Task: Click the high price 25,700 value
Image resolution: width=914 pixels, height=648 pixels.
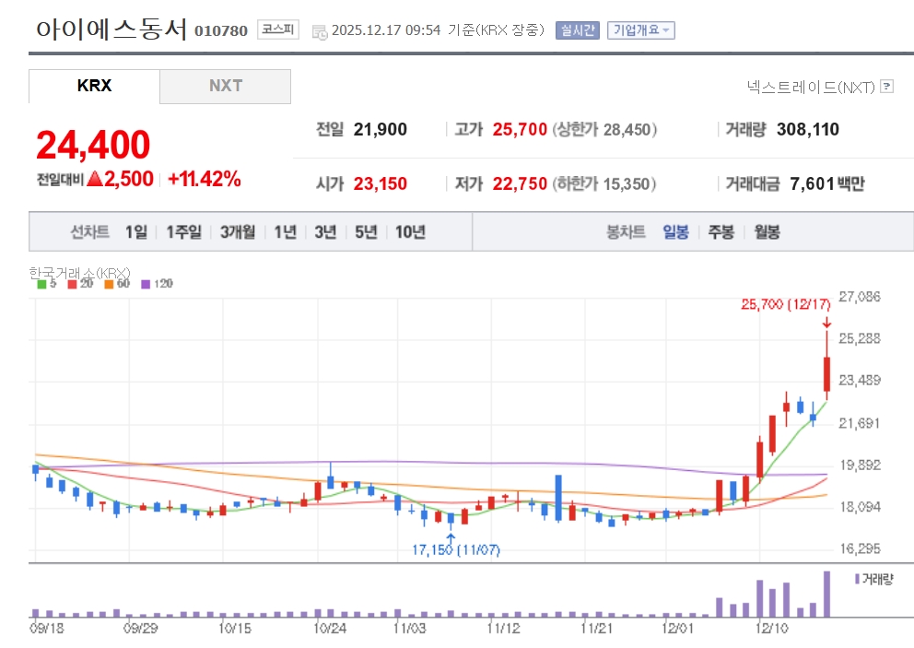Action: point(520,129)
